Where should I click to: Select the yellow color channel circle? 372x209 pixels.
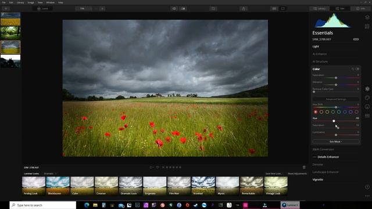(327, 112)
